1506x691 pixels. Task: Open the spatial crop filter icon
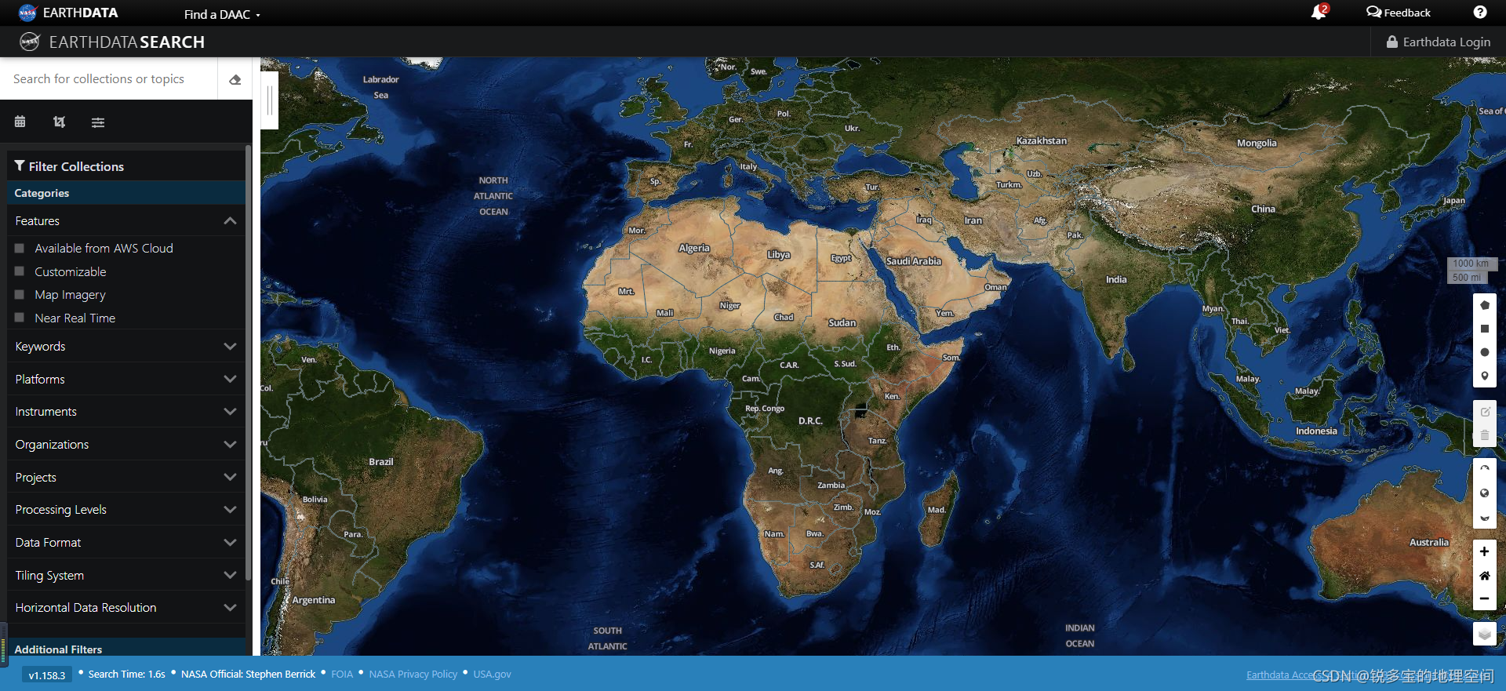pyautogui.click(x=59, y=122)
